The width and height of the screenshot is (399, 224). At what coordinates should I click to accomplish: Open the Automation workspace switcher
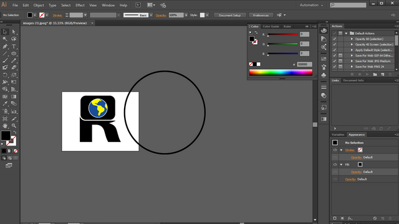(x=311, y=5)
